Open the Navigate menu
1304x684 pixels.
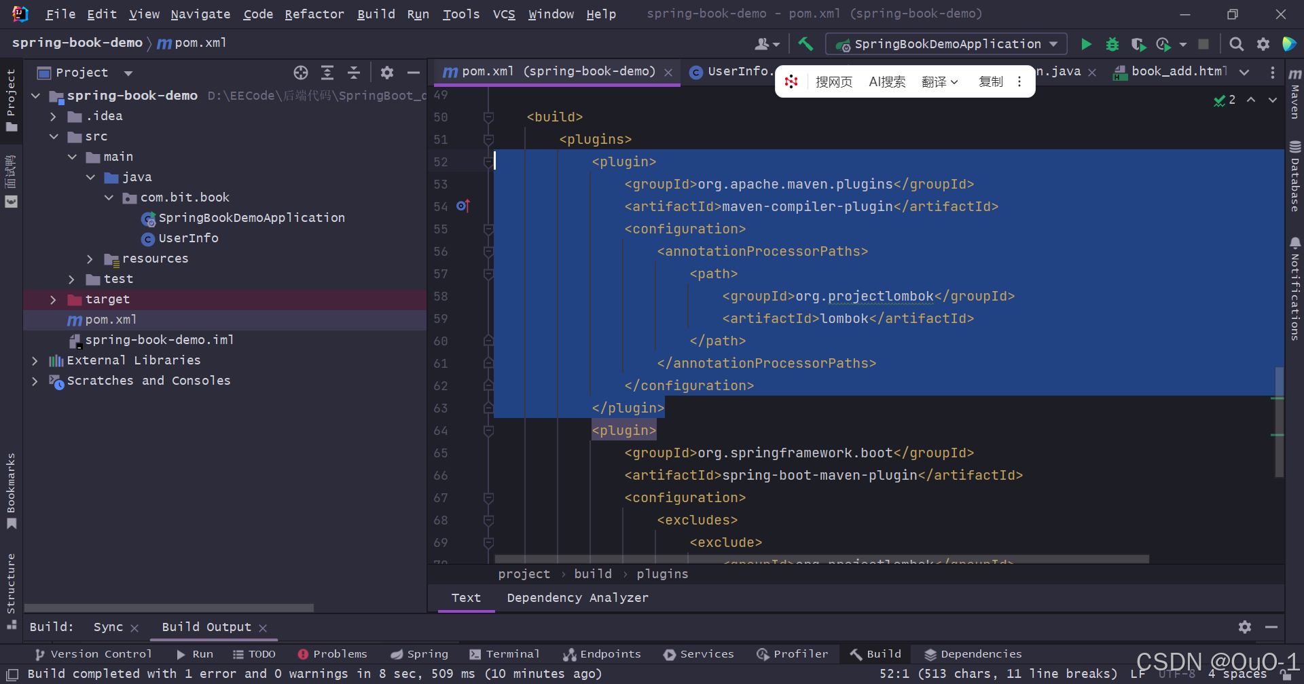[x=200, y=14]
